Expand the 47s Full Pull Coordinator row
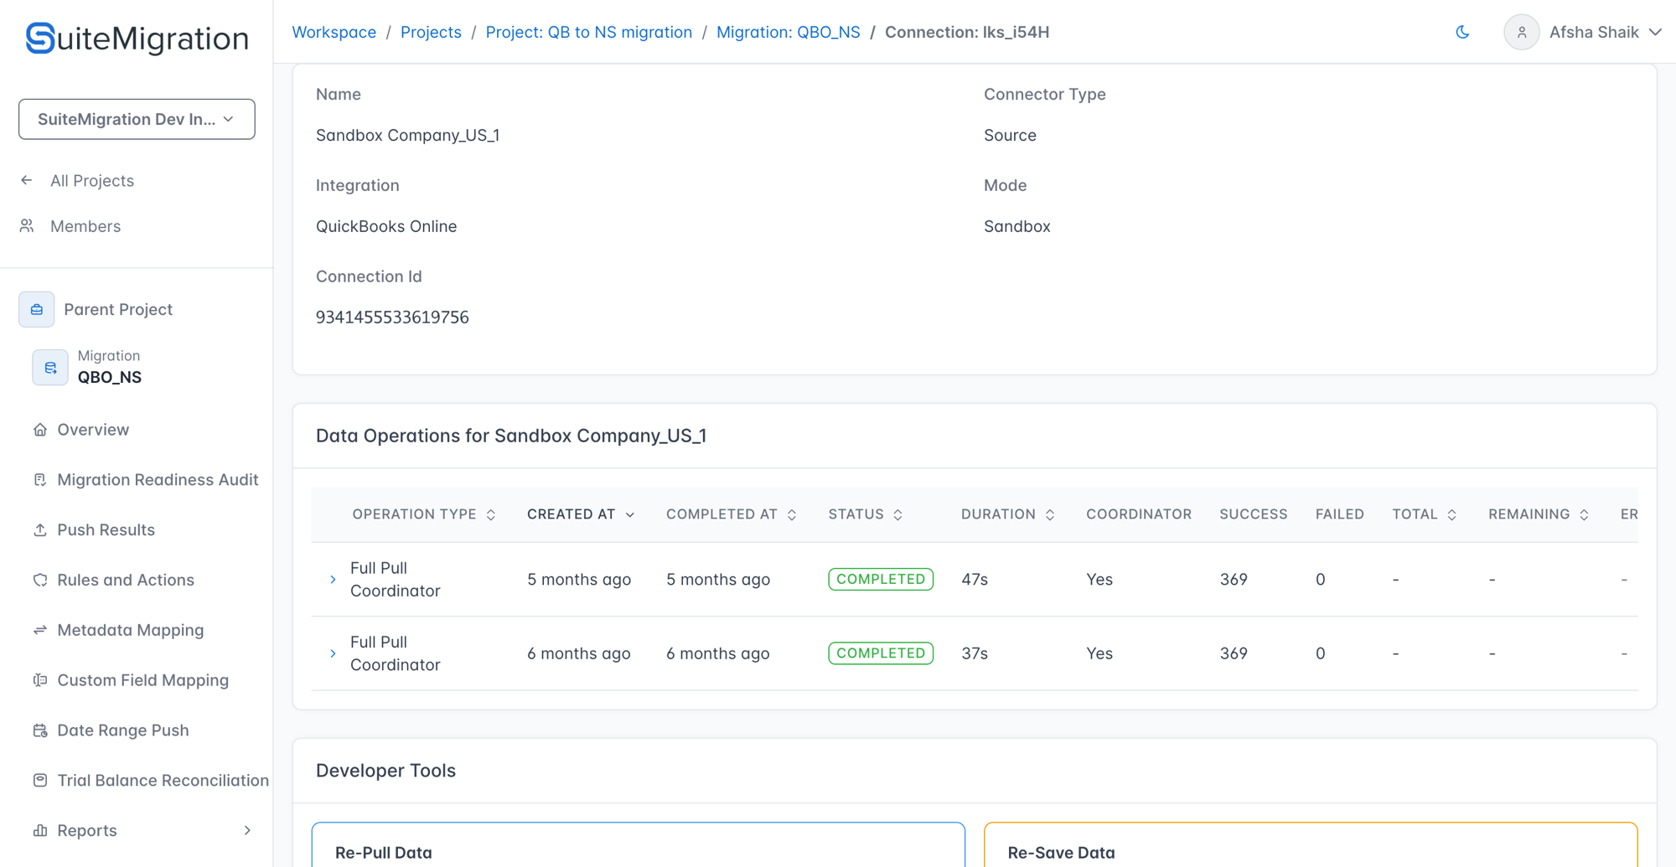The height and width of the screenshot is (867, 1676). click(333, 580)
